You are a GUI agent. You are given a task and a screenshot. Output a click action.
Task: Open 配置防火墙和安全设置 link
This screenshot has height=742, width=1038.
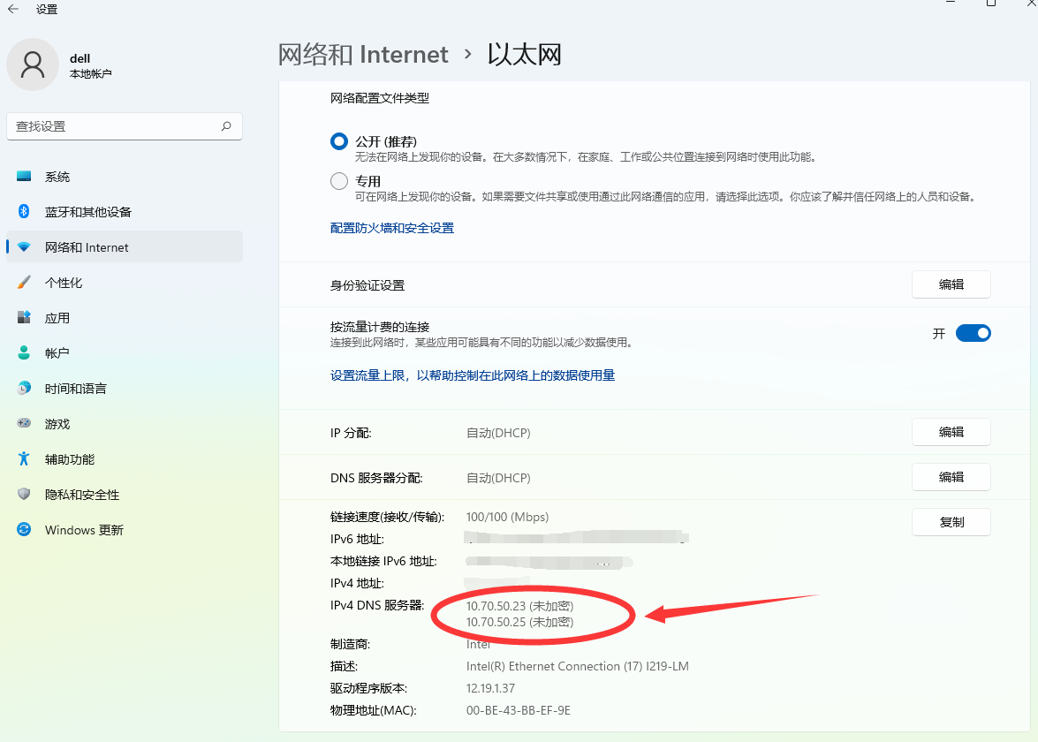coord(391,228)
